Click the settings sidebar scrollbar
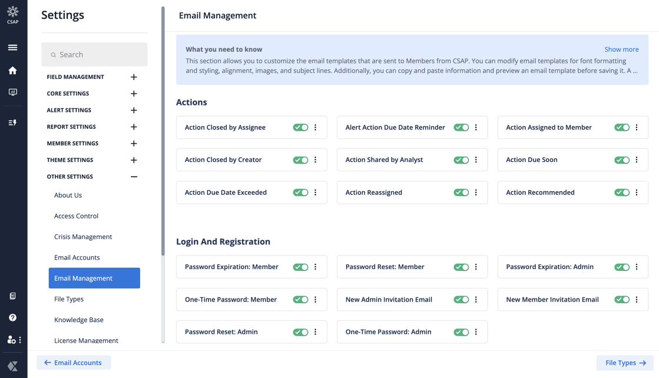Image resolution: width=659 pixels, height=378 pixels. [163, 130]
